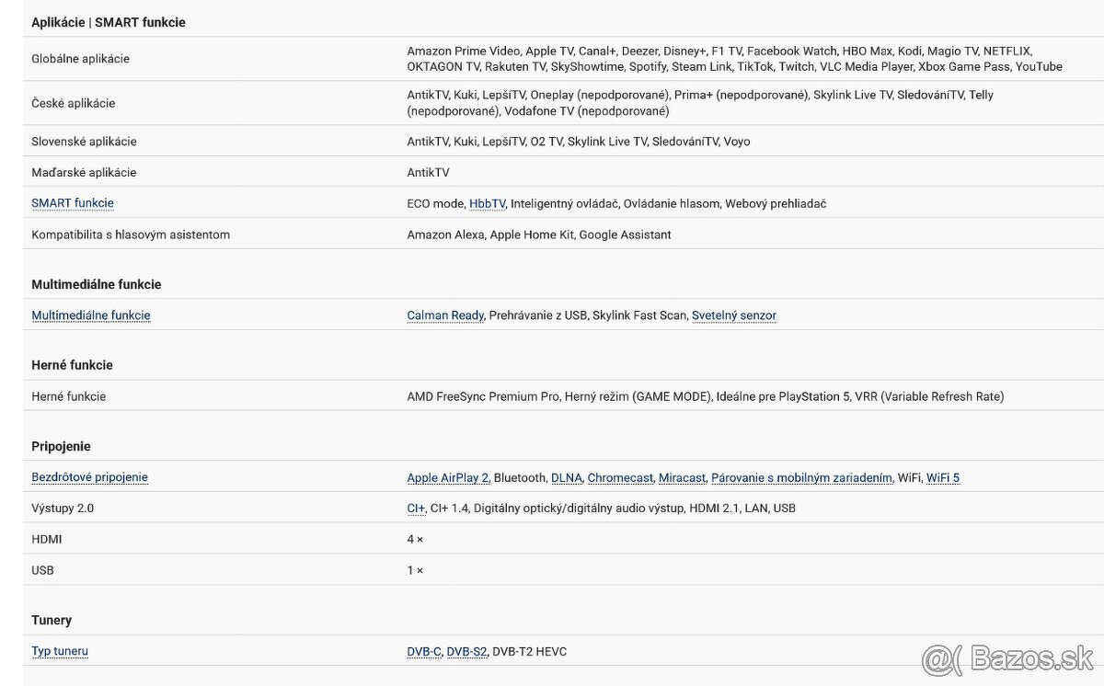
Task: Click the Tunery section heading
Action: (52, 620)
